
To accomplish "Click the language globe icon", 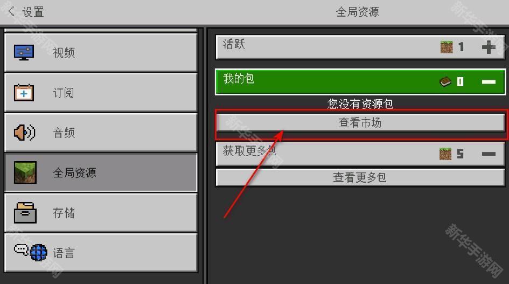I will (x=31, y=253).
